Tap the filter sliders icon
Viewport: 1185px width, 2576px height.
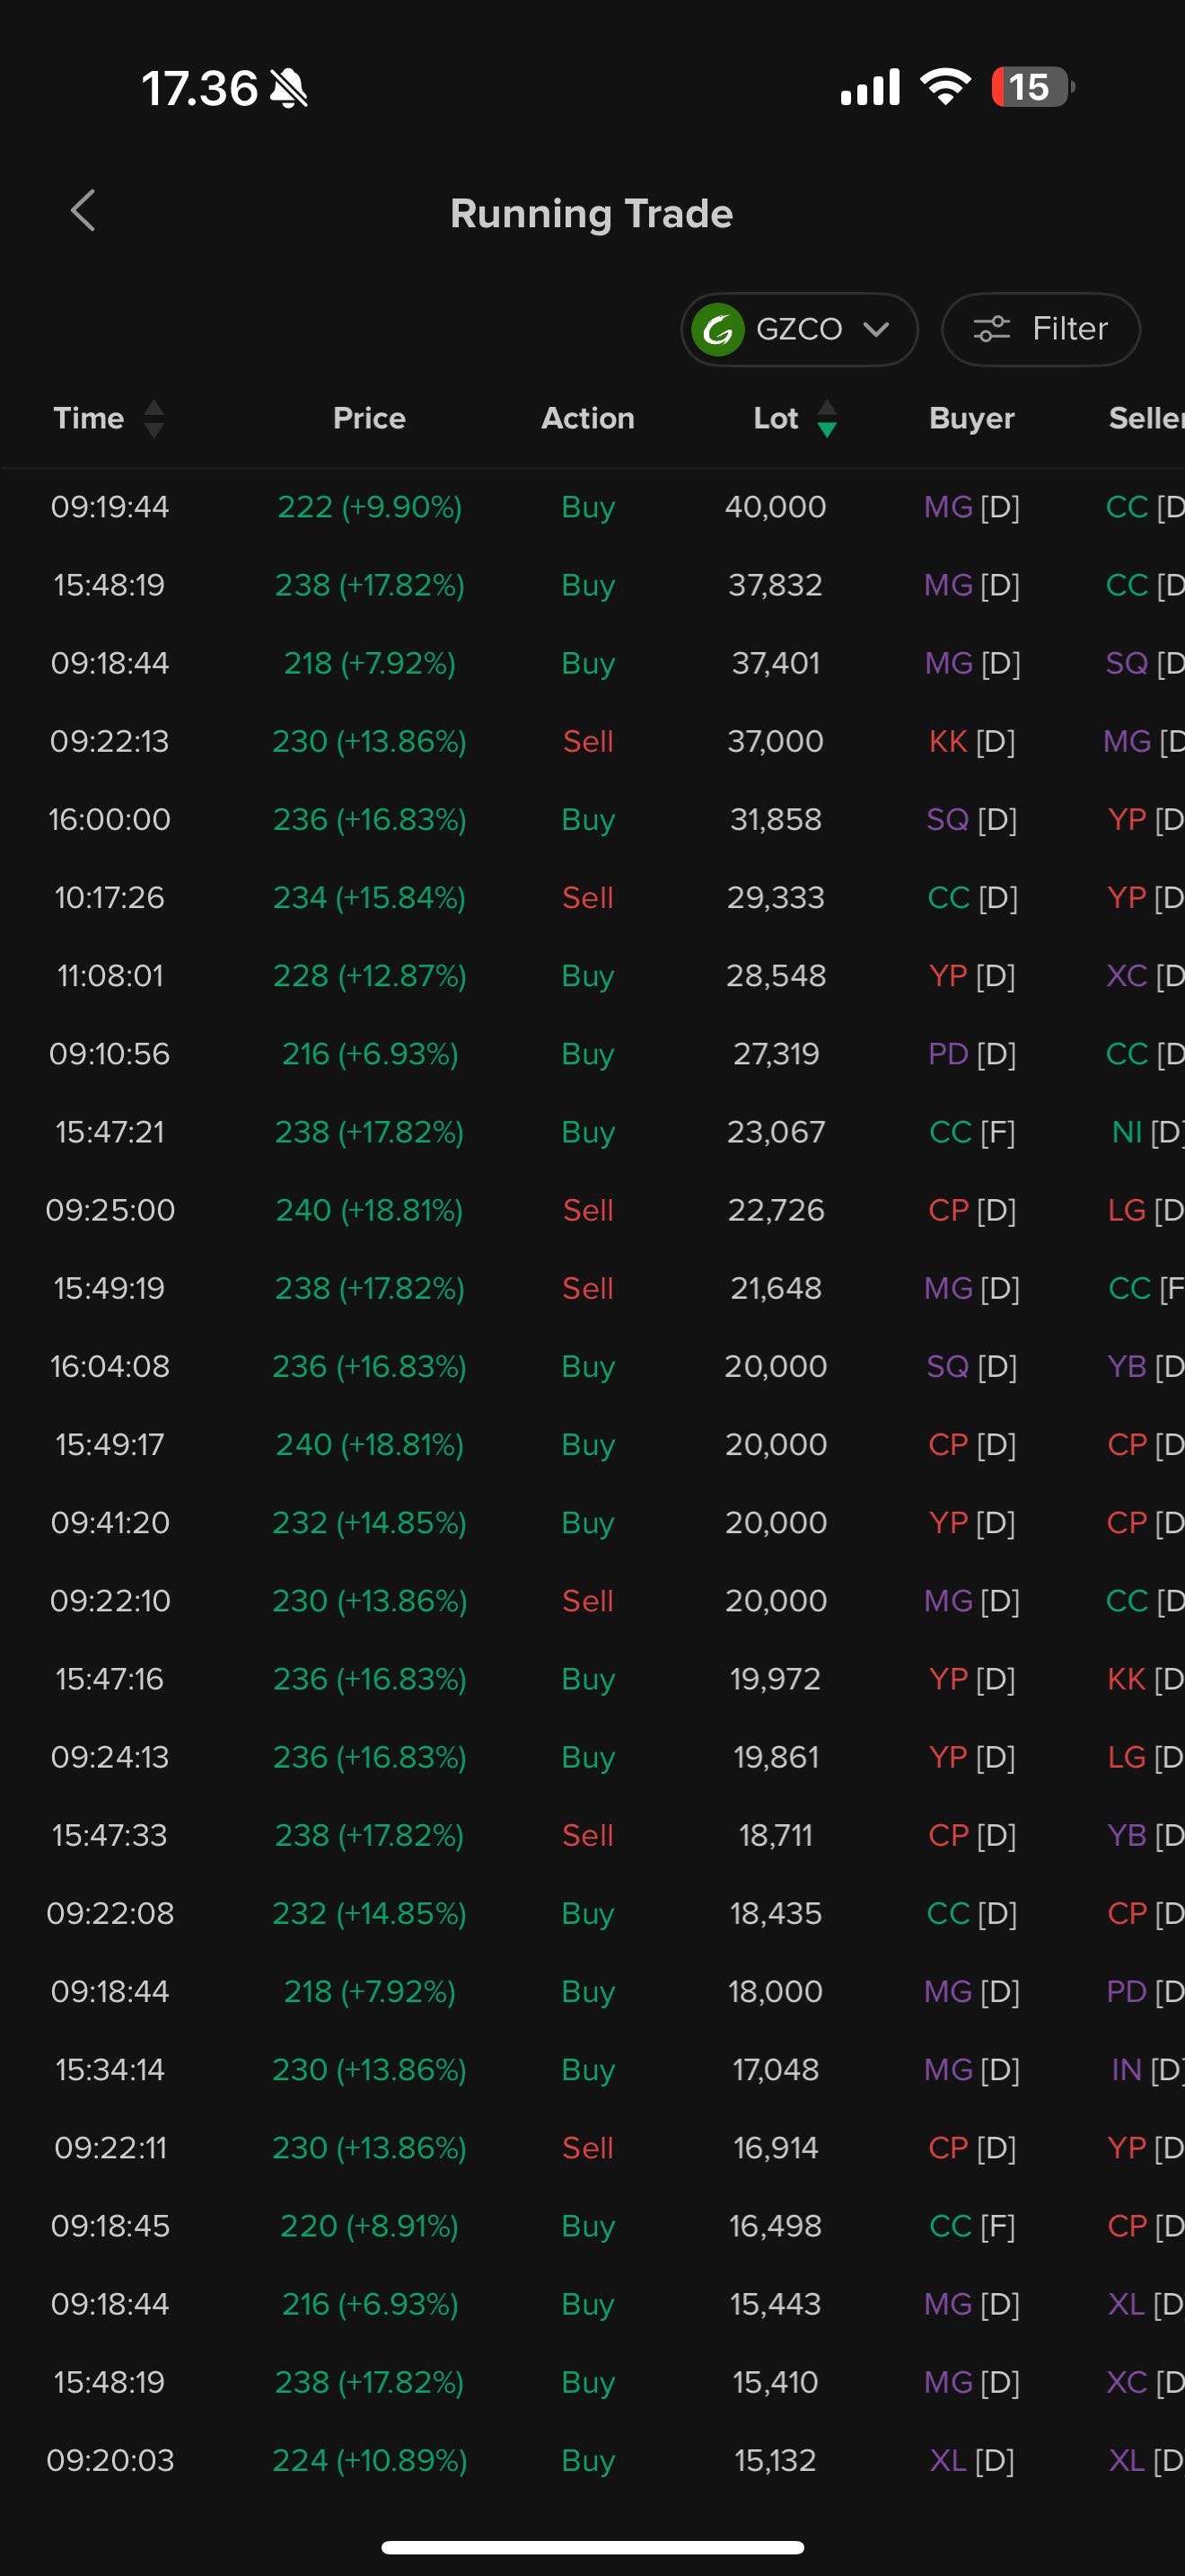pos(991,329)
